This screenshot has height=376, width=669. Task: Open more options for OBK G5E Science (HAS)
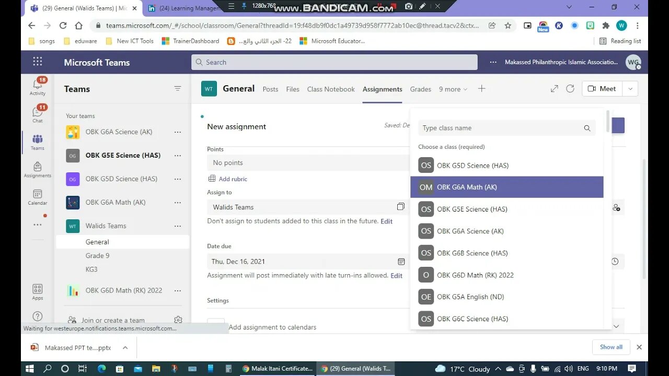tap(178, 156)
